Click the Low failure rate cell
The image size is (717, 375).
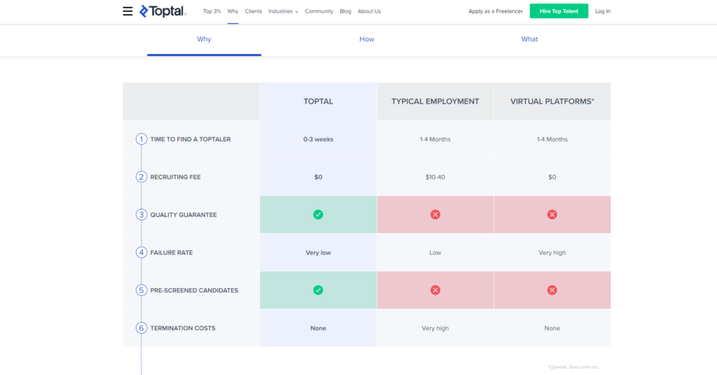click(436, 253)
